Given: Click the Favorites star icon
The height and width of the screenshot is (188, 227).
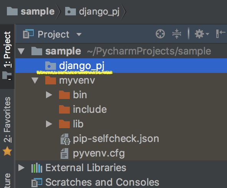Looking at the screenshot, I should [x=7, y=151].
